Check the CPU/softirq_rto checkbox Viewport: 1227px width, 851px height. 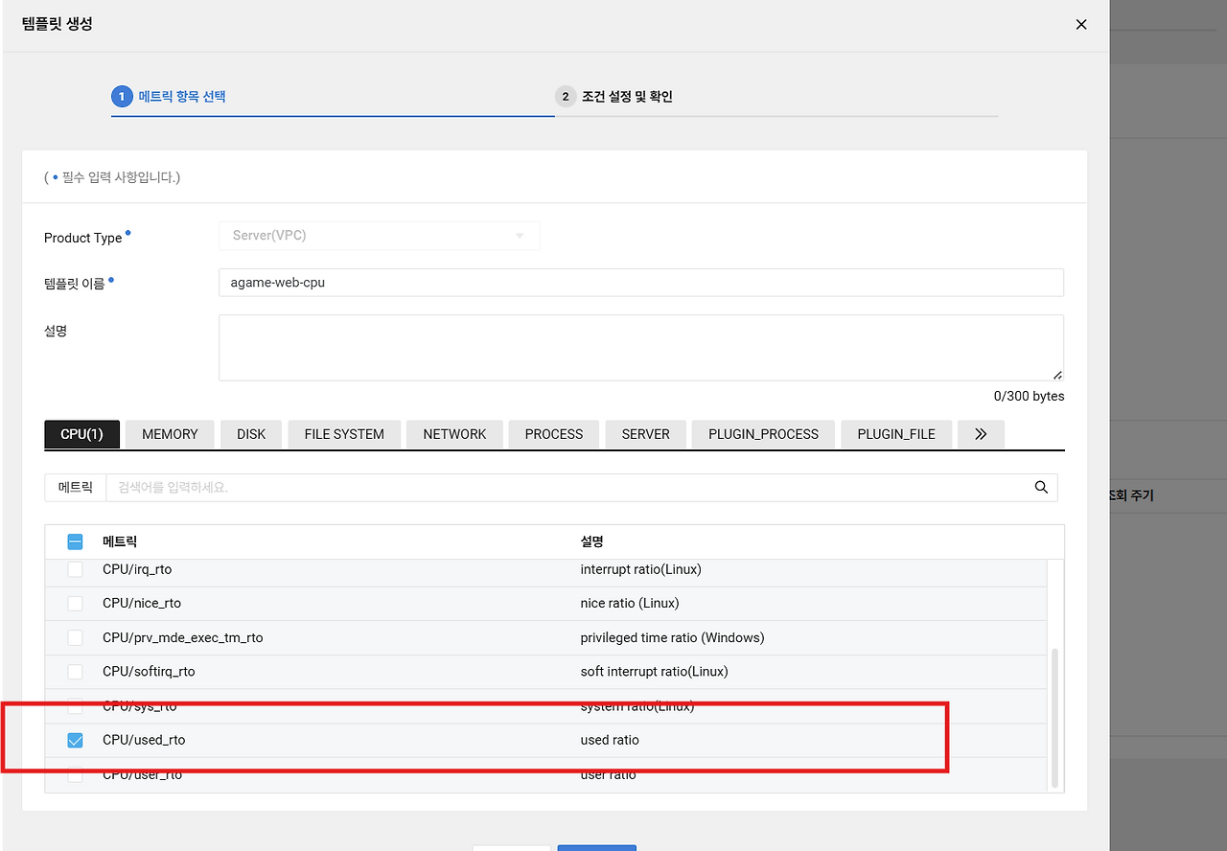(75, 671)
